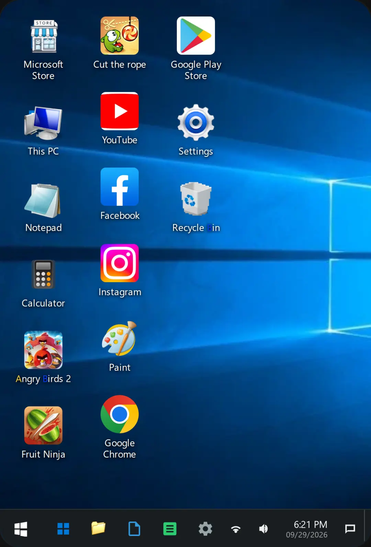Launch Google Chrome browser icon
Screen dimensions: 371x547
click(120, 414)
